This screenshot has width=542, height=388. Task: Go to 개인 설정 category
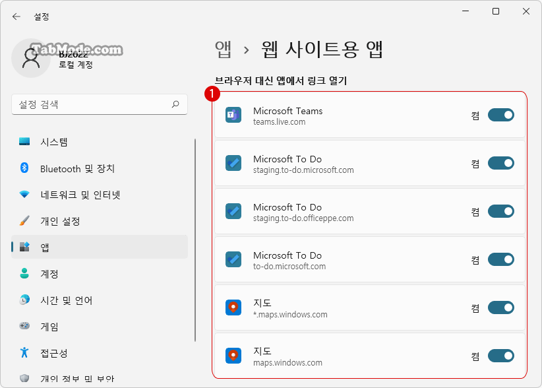point(100,221)
